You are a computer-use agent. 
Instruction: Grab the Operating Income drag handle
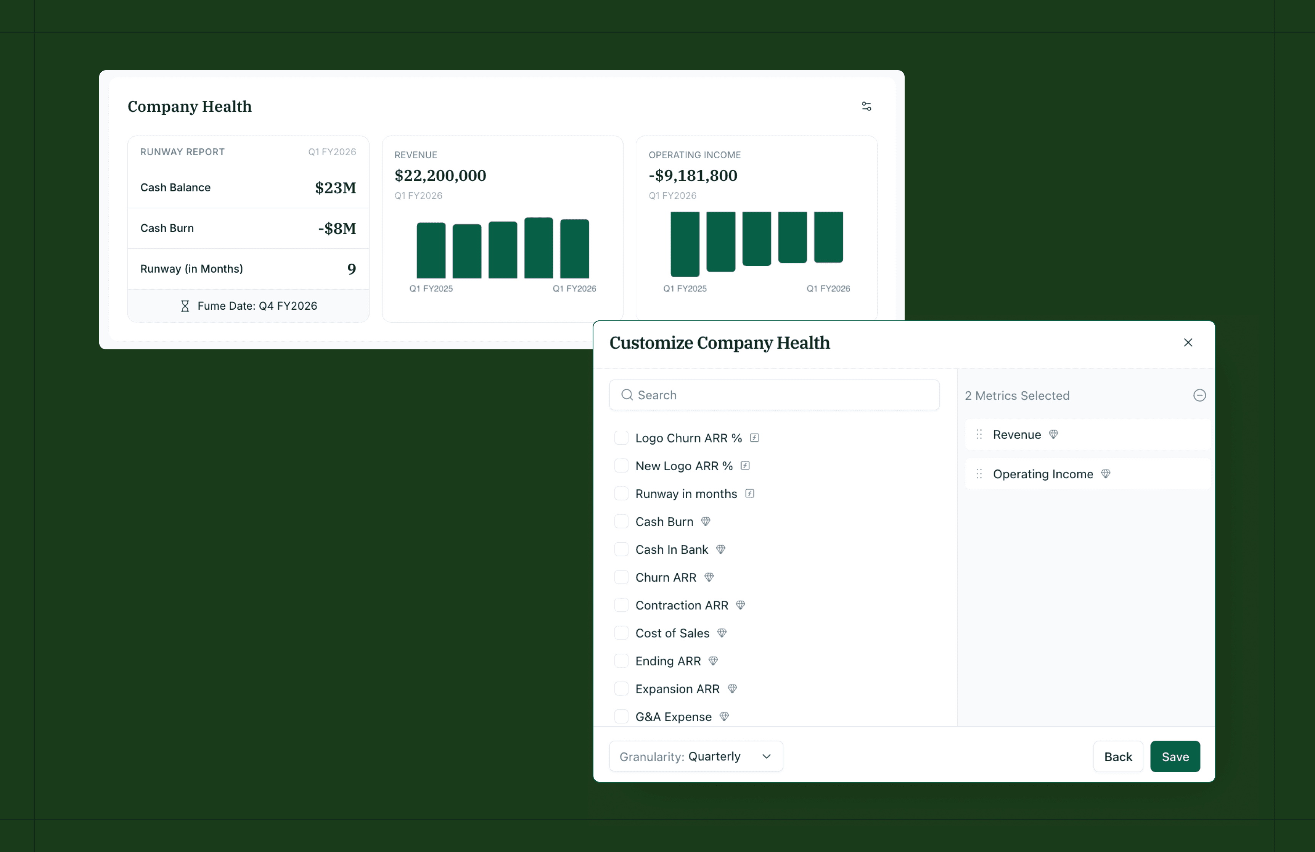pyautogui.click(x=979, y=474)
